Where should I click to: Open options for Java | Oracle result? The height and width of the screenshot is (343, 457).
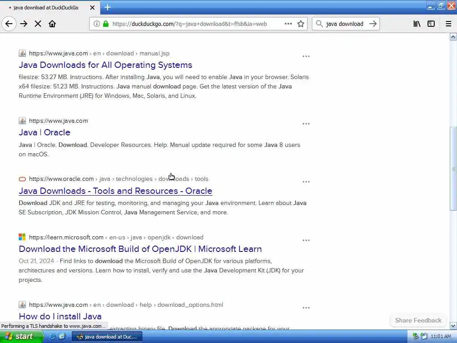tap(306, 124)
